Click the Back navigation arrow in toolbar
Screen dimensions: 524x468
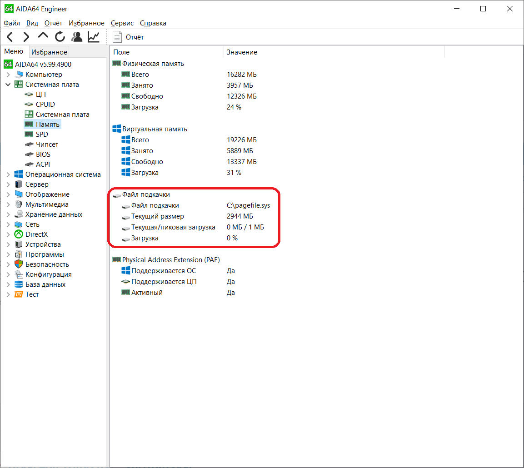click(x=10, y=37)
